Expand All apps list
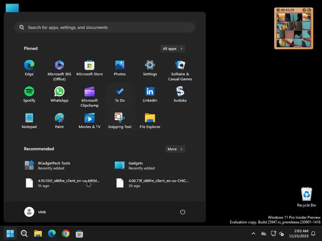 173,49
